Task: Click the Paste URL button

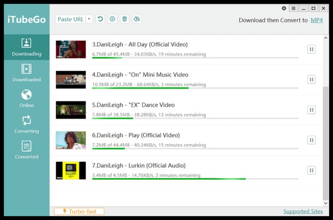Action: [x=70, y=19]
